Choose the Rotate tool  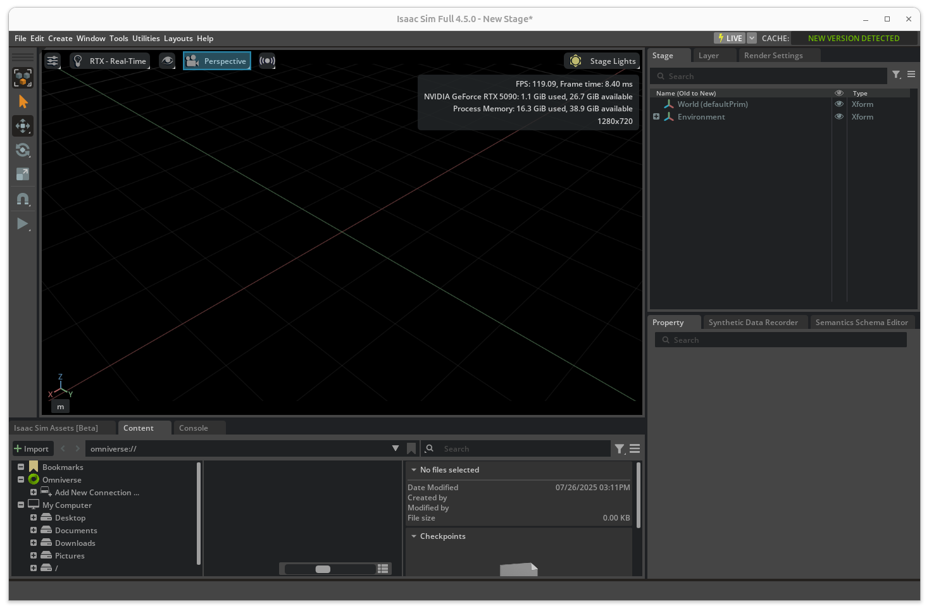click(x=23, y=150)
